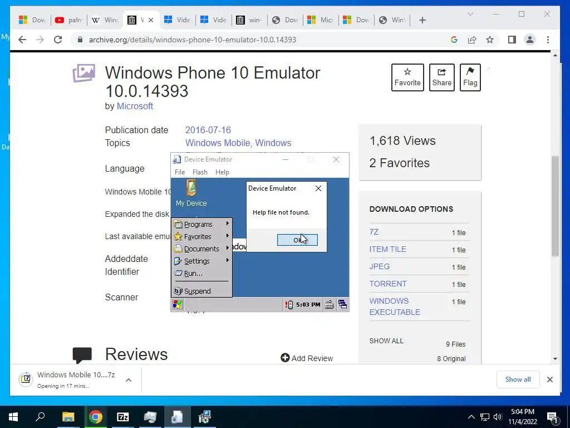Go back in Chrome history
The image size is (570, 428).
click(22, 40)
